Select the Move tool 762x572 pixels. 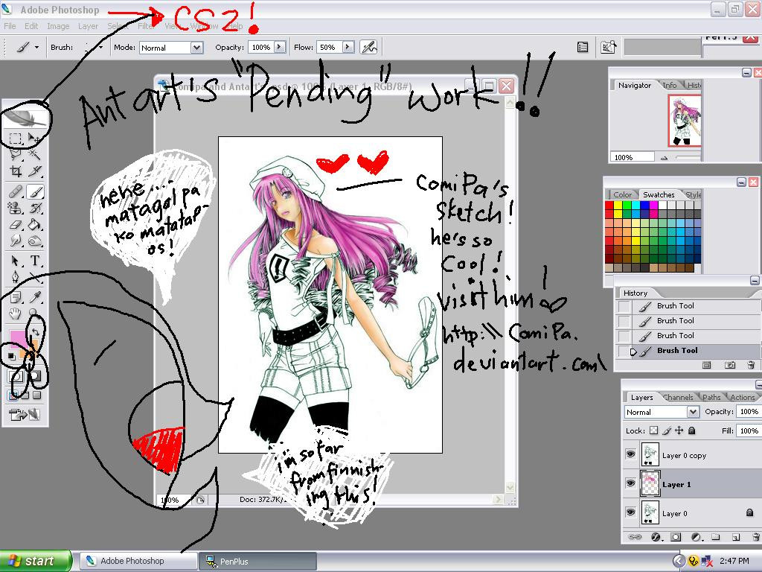(34, 139)
